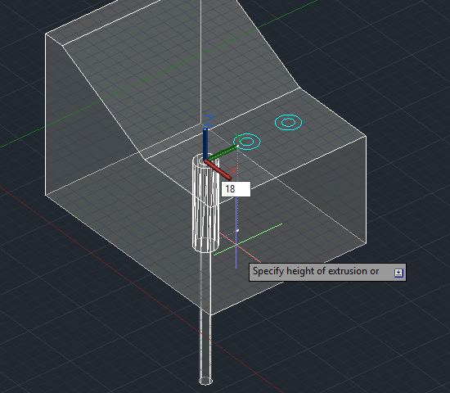Select the blue Z axis of UCS icon

click(x=205, y=143)
